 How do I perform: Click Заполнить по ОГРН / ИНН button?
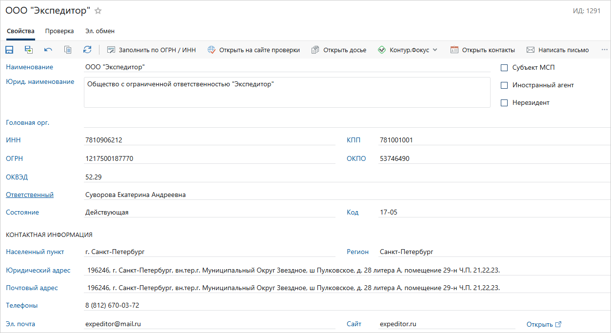pos(152,50)
